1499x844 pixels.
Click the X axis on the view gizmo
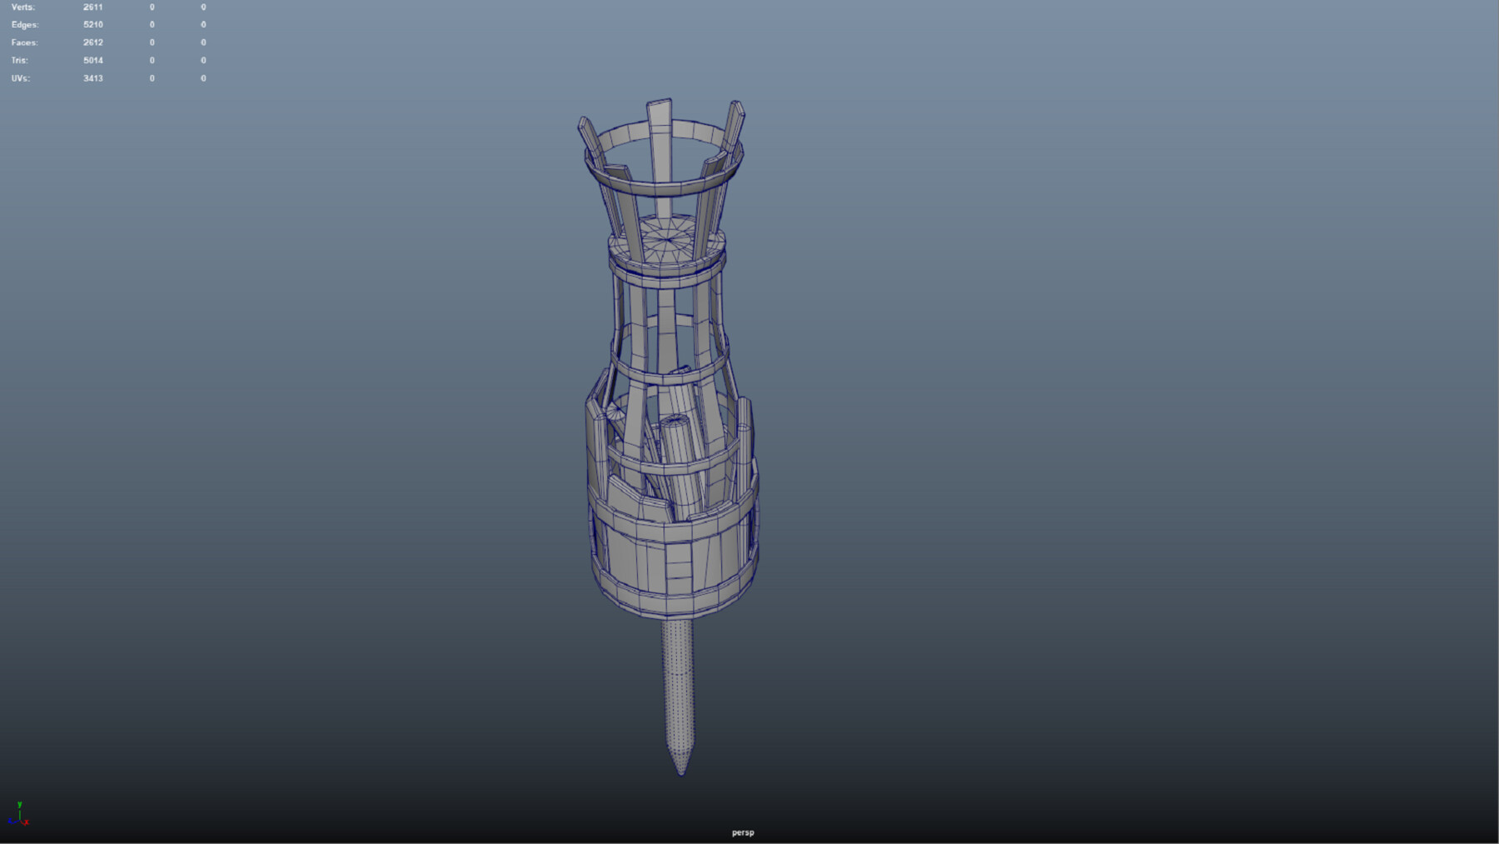[x=26, y=823]
